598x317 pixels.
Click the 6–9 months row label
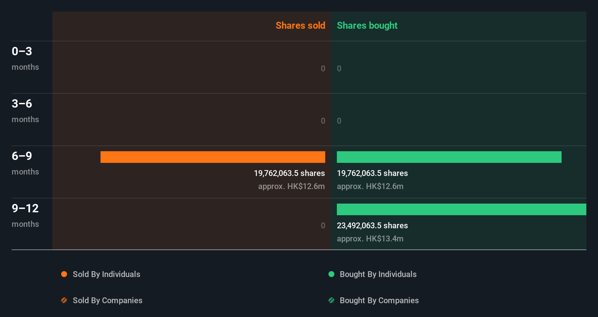(25, 163)
